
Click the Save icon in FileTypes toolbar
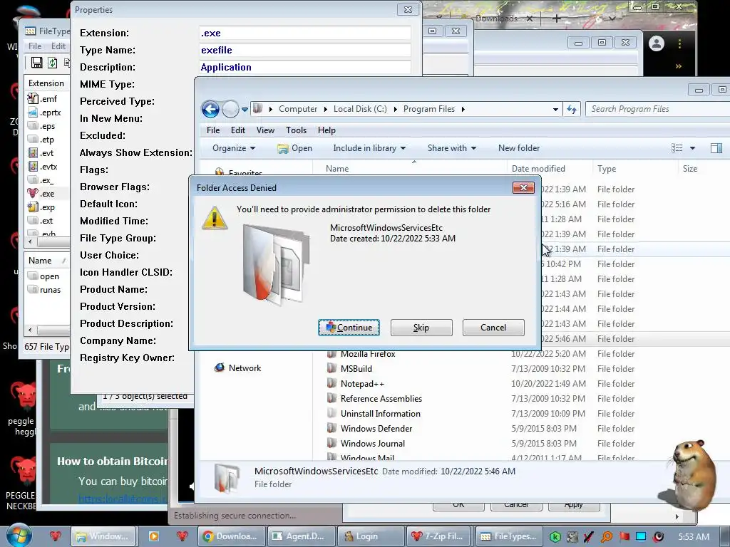tap(37, 63)
